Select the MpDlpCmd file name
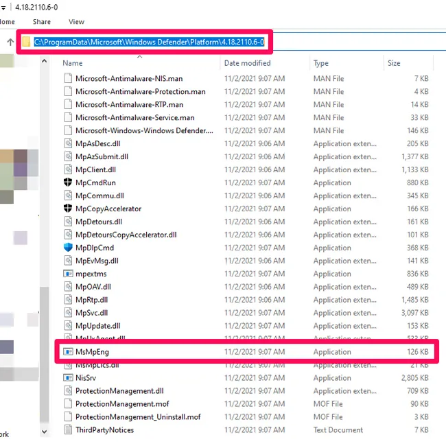Viewport: 446px width, 448px height. tap(95, 248)
